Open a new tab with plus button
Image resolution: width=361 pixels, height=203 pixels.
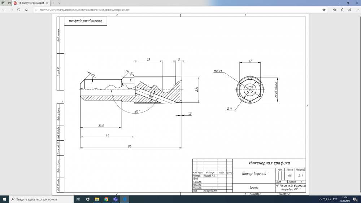[x=53, y=3]
